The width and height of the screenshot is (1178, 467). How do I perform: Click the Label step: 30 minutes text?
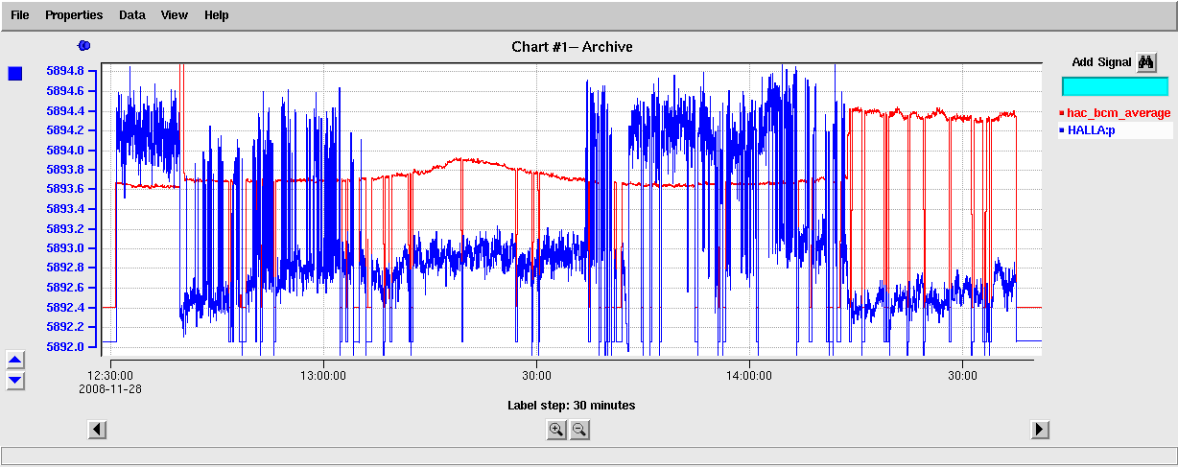(x=571, y=406)
